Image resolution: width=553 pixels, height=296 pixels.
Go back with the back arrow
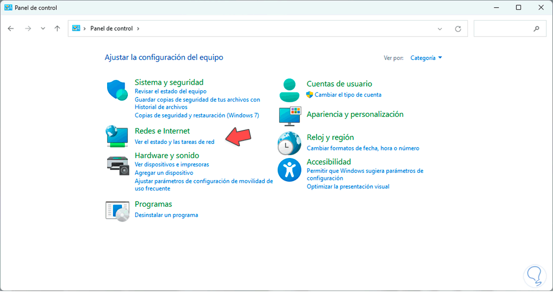(x=11, y=28)
